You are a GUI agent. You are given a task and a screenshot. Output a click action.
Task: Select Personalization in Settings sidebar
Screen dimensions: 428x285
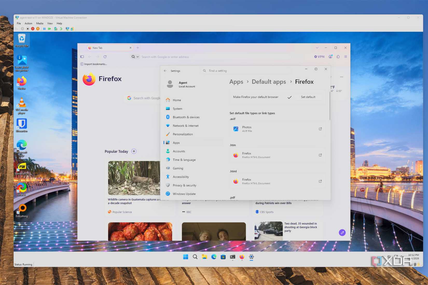[193, 134]
